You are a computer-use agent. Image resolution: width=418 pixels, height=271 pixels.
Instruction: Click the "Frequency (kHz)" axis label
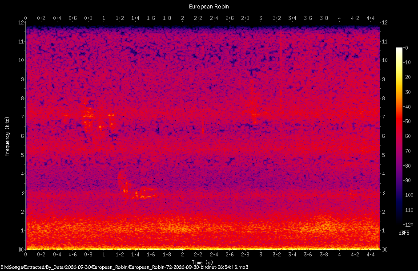[7, 137]
